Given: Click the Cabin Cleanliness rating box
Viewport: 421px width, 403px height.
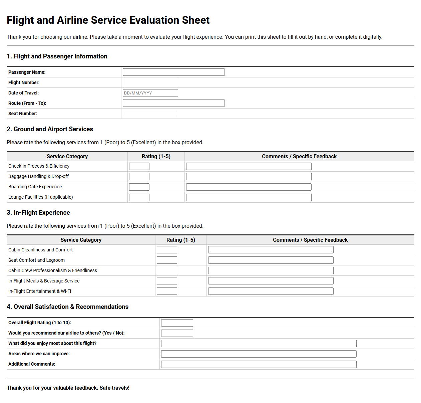Looking at the screenshot, I should click(167, 250).
